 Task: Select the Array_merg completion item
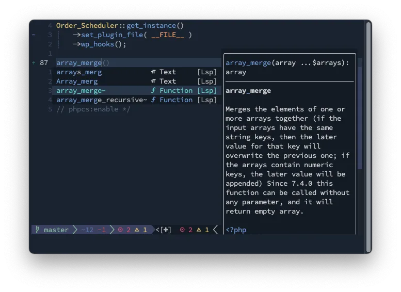click(x=137, y=82)
